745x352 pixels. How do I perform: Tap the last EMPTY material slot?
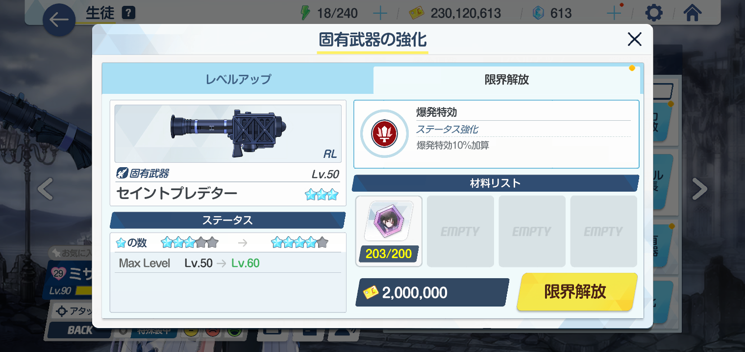click(603, 231)
